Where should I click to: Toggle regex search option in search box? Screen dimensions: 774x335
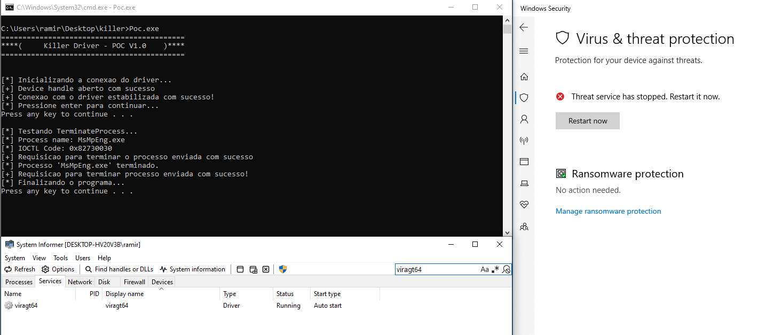[x=496, y=269]
